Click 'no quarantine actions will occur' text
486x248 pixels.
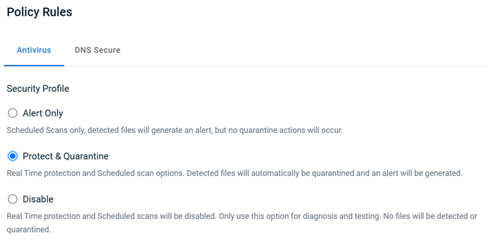click(285, 130)
